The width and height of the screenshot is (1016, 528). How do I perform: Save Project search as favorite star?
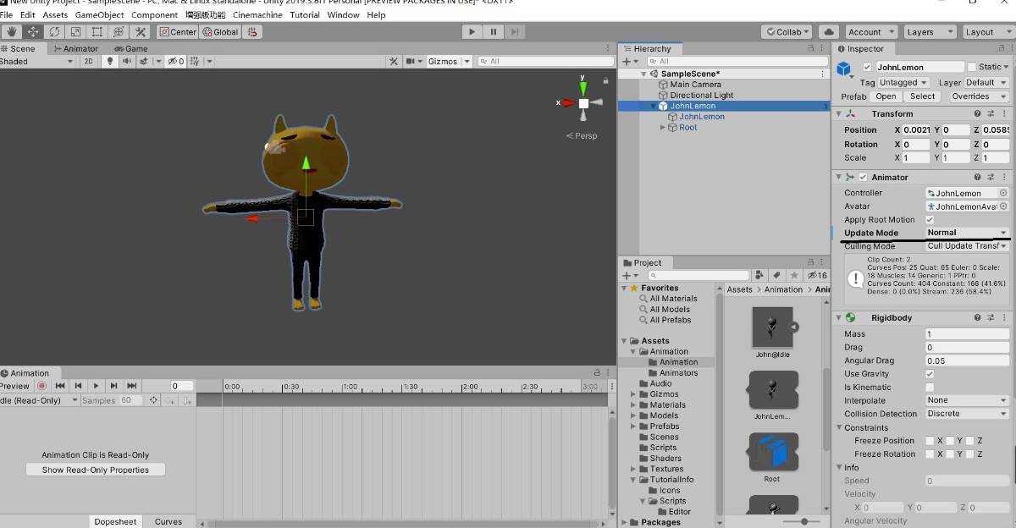click(792, 275)
